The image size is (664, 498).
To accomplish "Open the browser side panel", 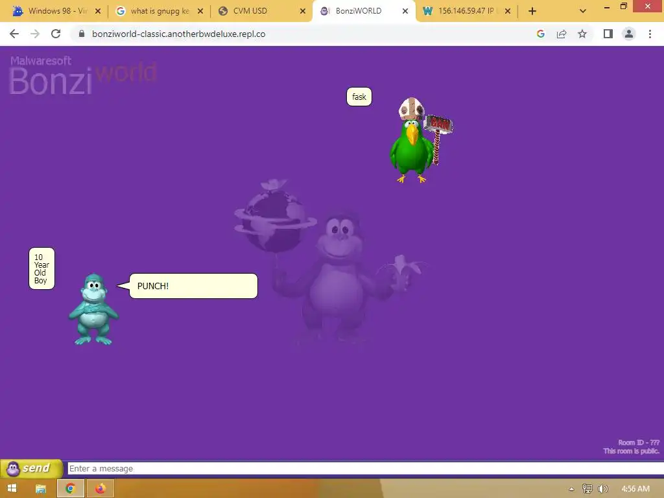I will [608, 34].
